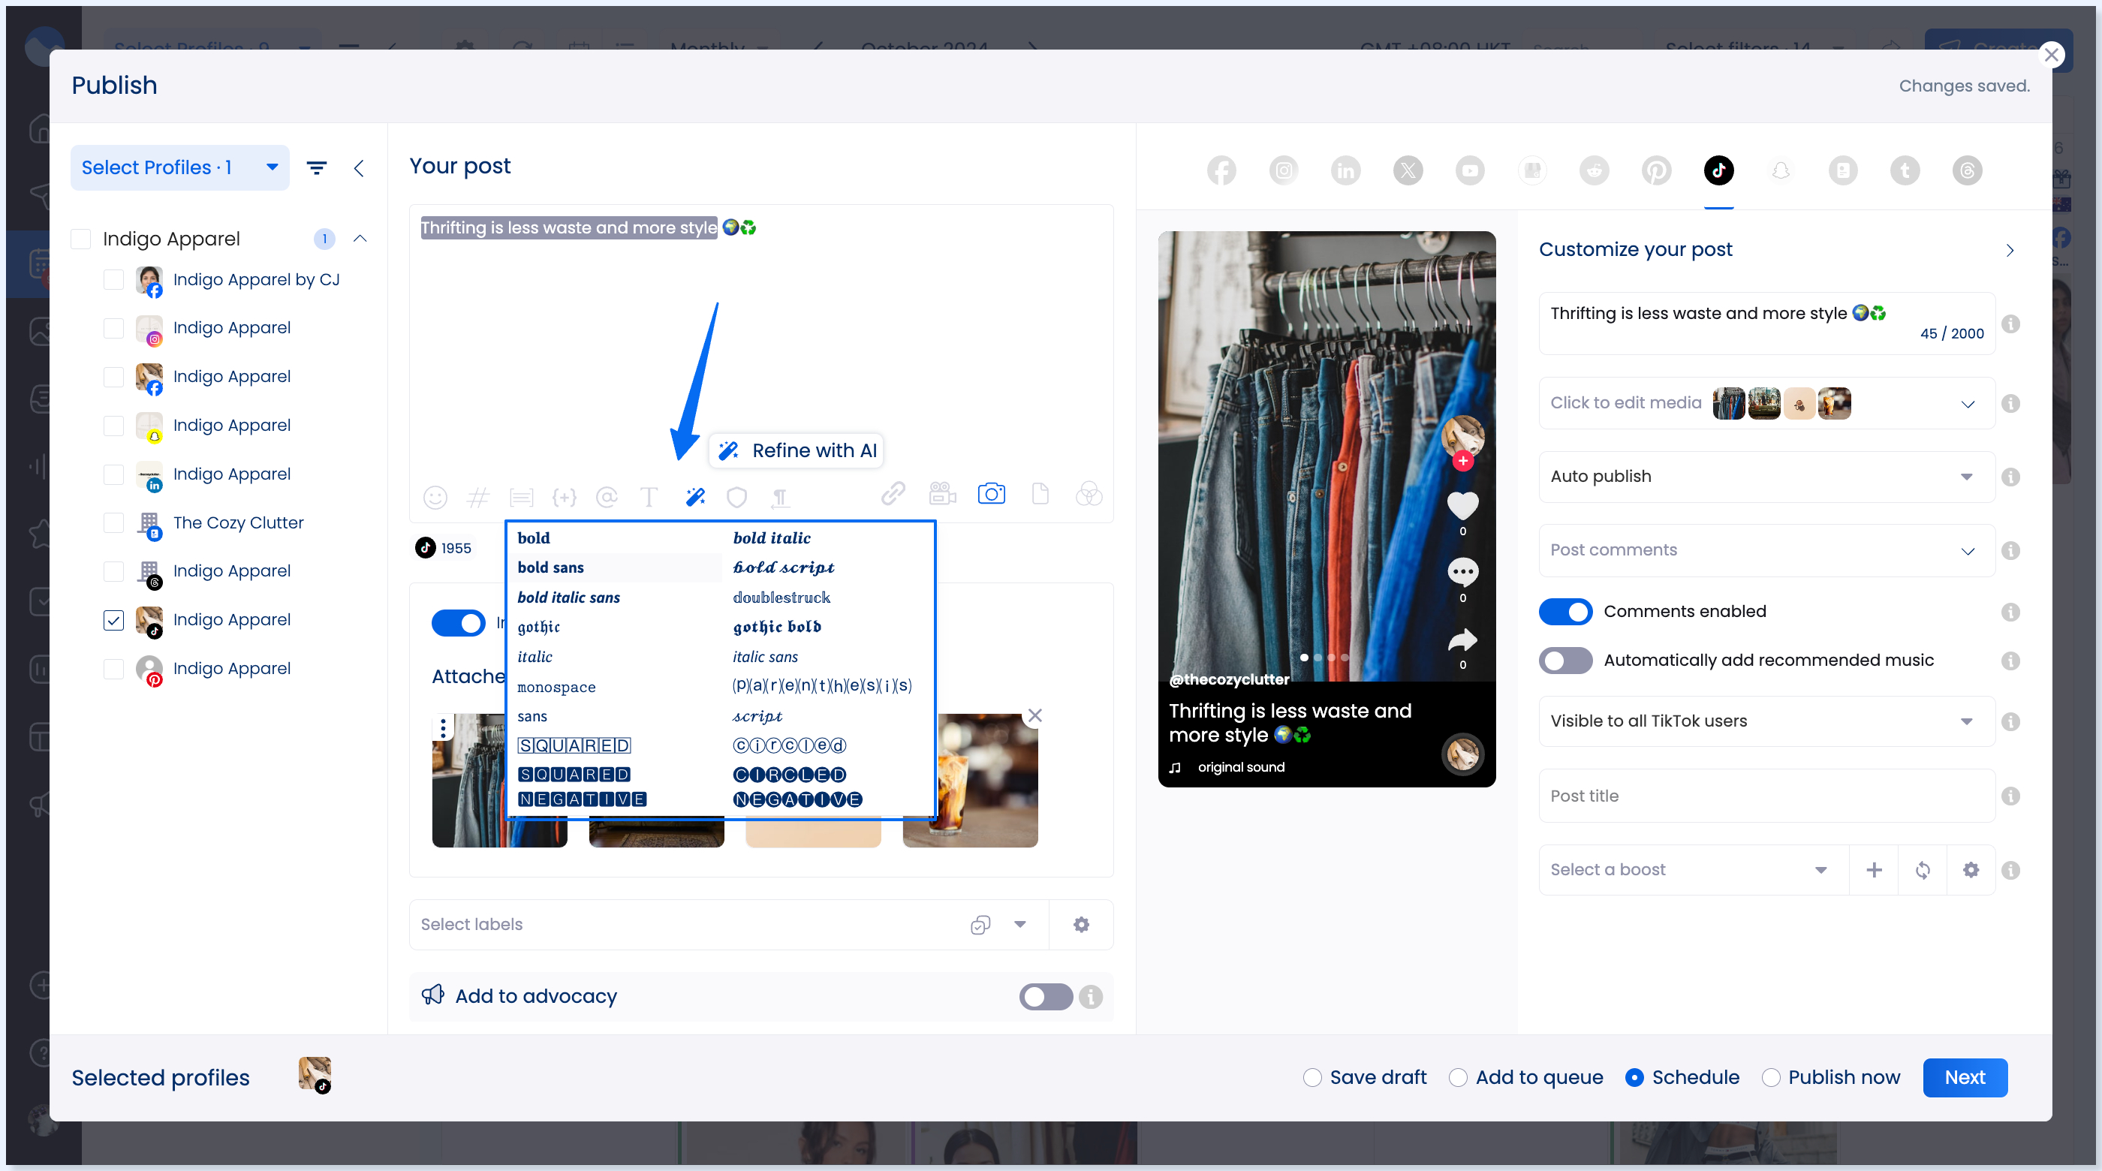Image resolution: width=2102 pixels, height=1171 pixels.
Task: Choose the circled negative font style
Action: pos(797,787)
